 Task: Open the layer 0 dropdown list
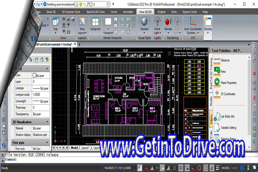pyautogui.click(x=107, y=4)
